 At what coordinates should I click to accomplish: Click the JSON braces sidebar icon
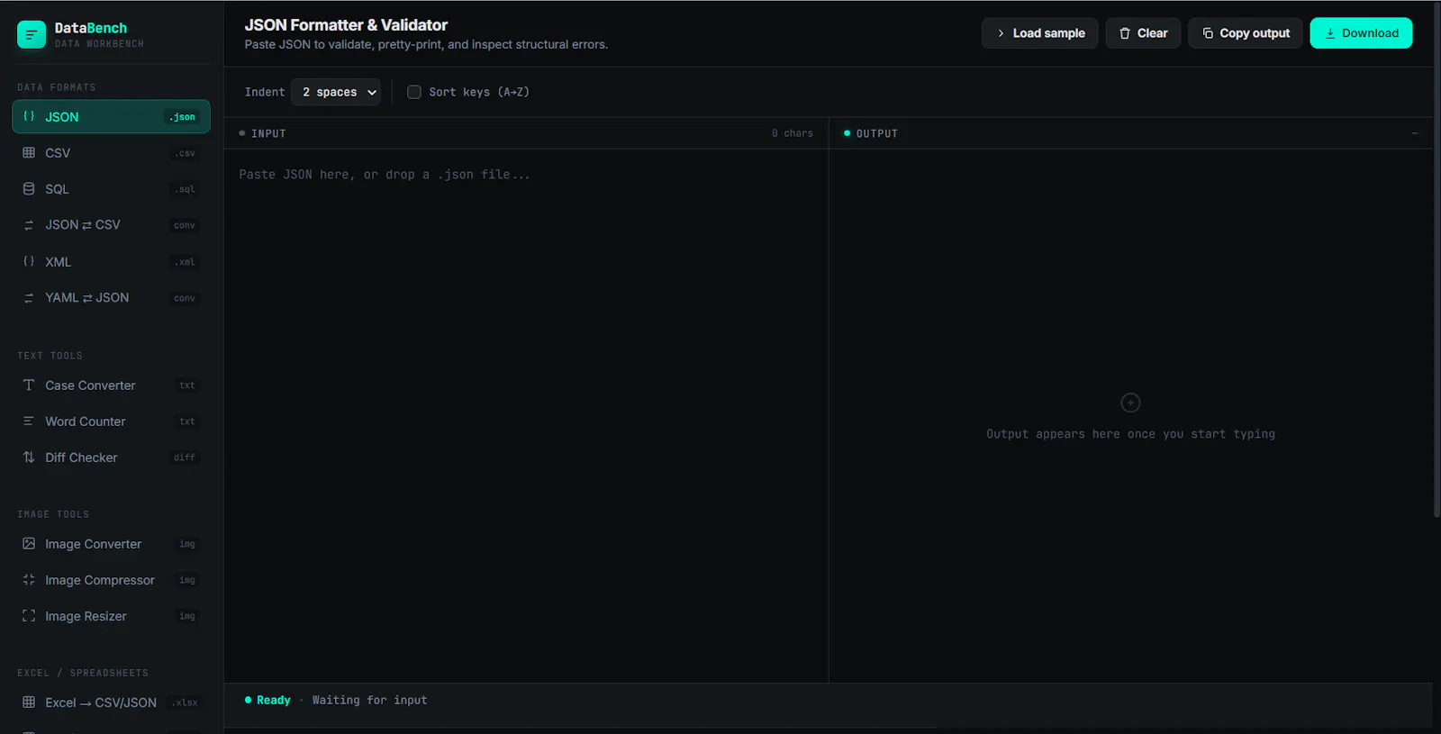pos(29,116)
